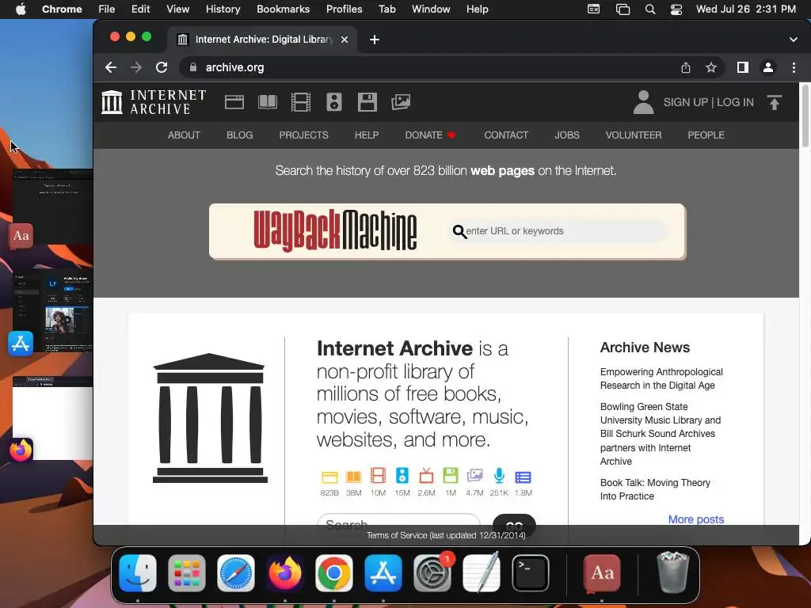This screenshot has width=811, height=608.
Task: Open the DONATE nav link
Action: pos(430,135)
